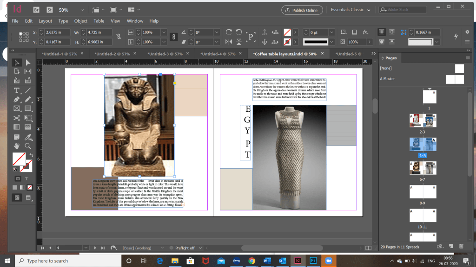Select the Line tool
The image size is (476, 267).
coord(28,90)
